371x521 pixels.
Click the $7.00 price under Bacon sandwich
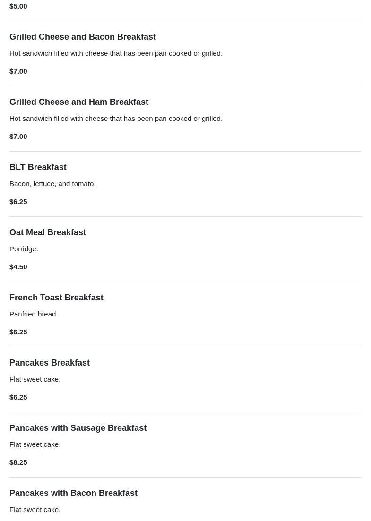coord(18,71)
